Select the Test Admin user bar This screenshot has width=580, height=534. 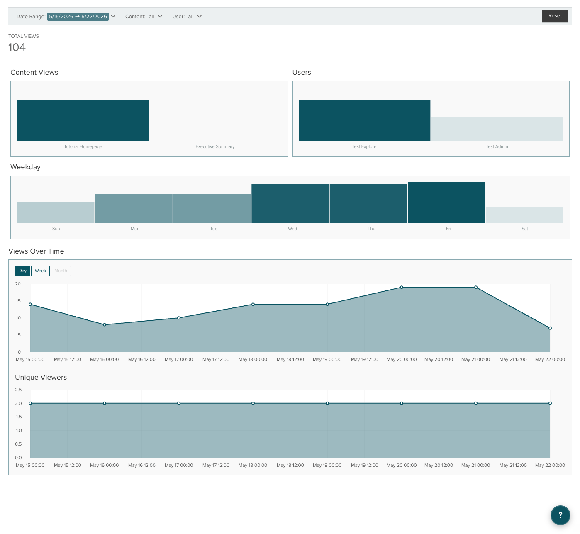[497, 129]
